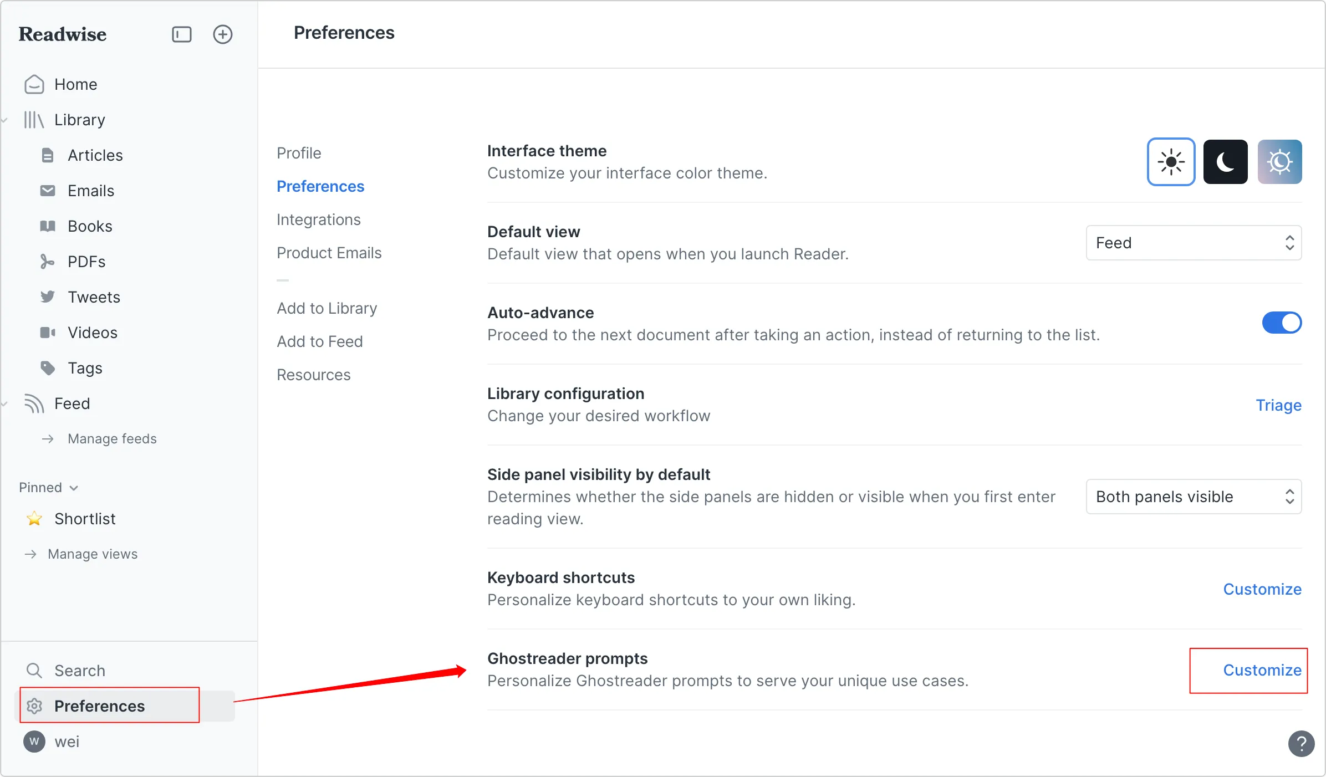
Task: Open the Default view dropdown
Action: coord(1194,243)
